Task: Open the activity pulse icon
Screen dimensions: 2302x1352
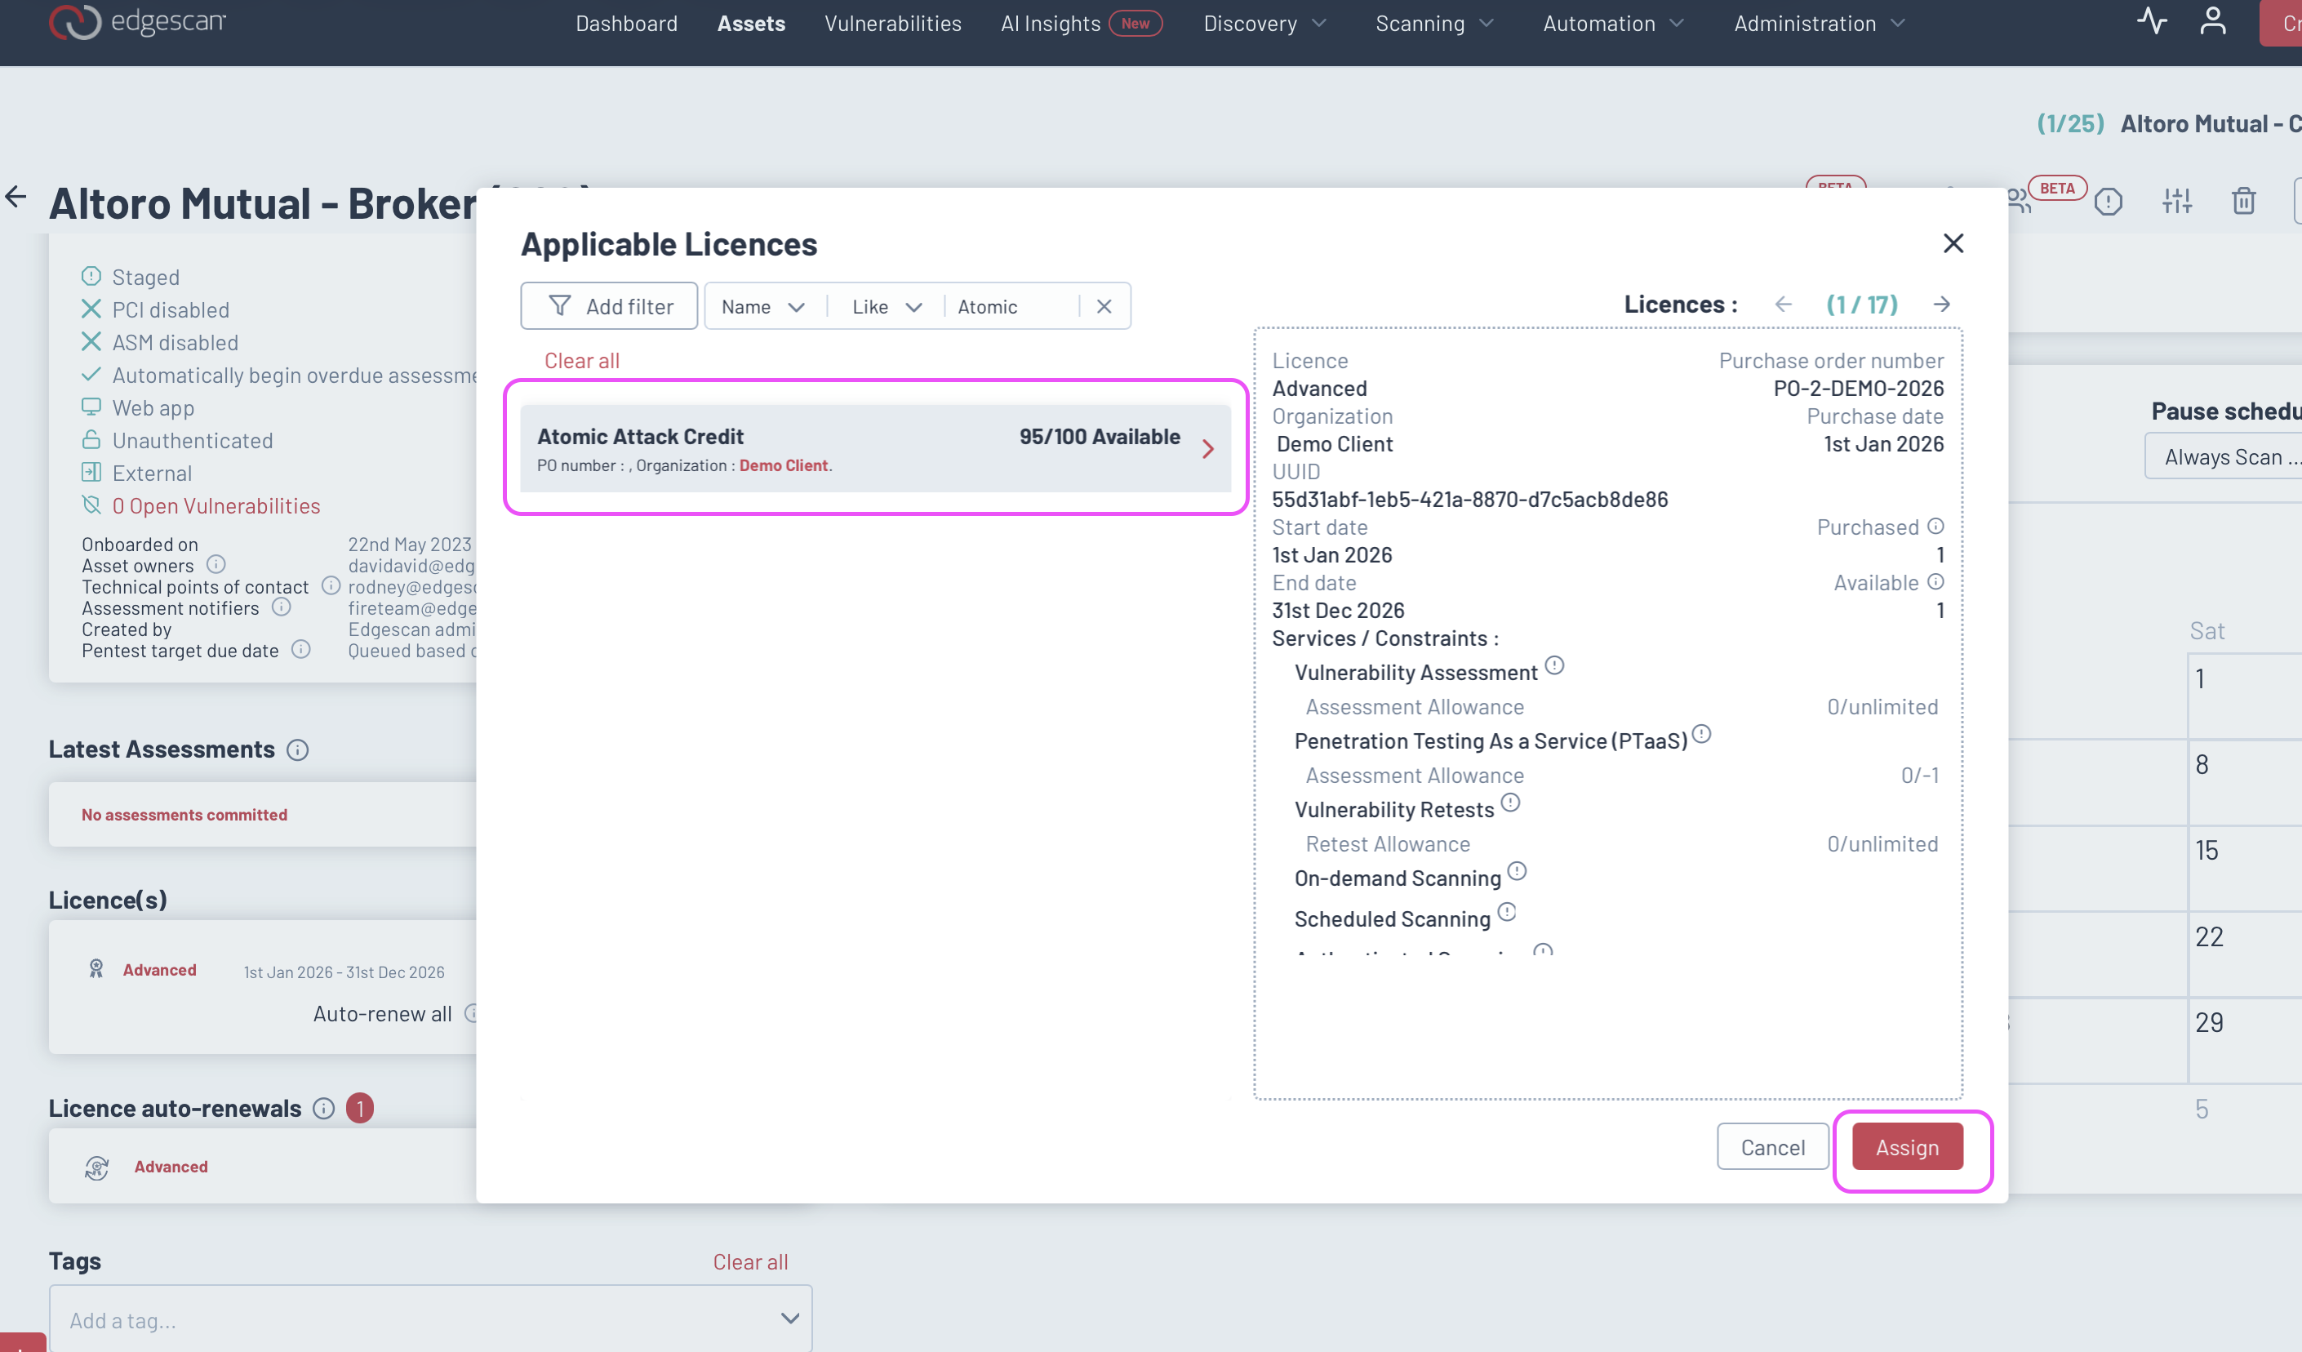Action: click(x=2151, y=21)
